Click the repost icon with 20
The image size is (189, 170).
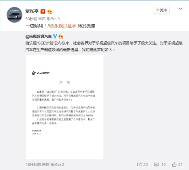coord(139,165)
